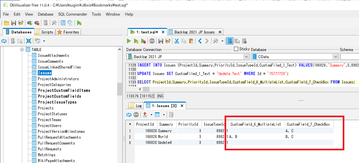
Task: Click the Stop execution icon in SQL editor
Action: pos(152,41)
